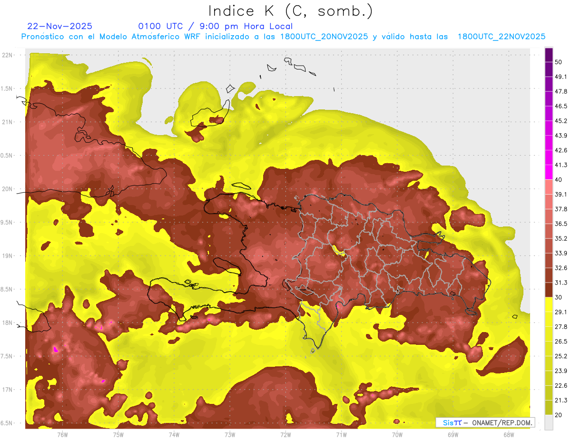Click the color scale value "36.5"
This screenshot has width=571, height=441.
click(561, 224)
